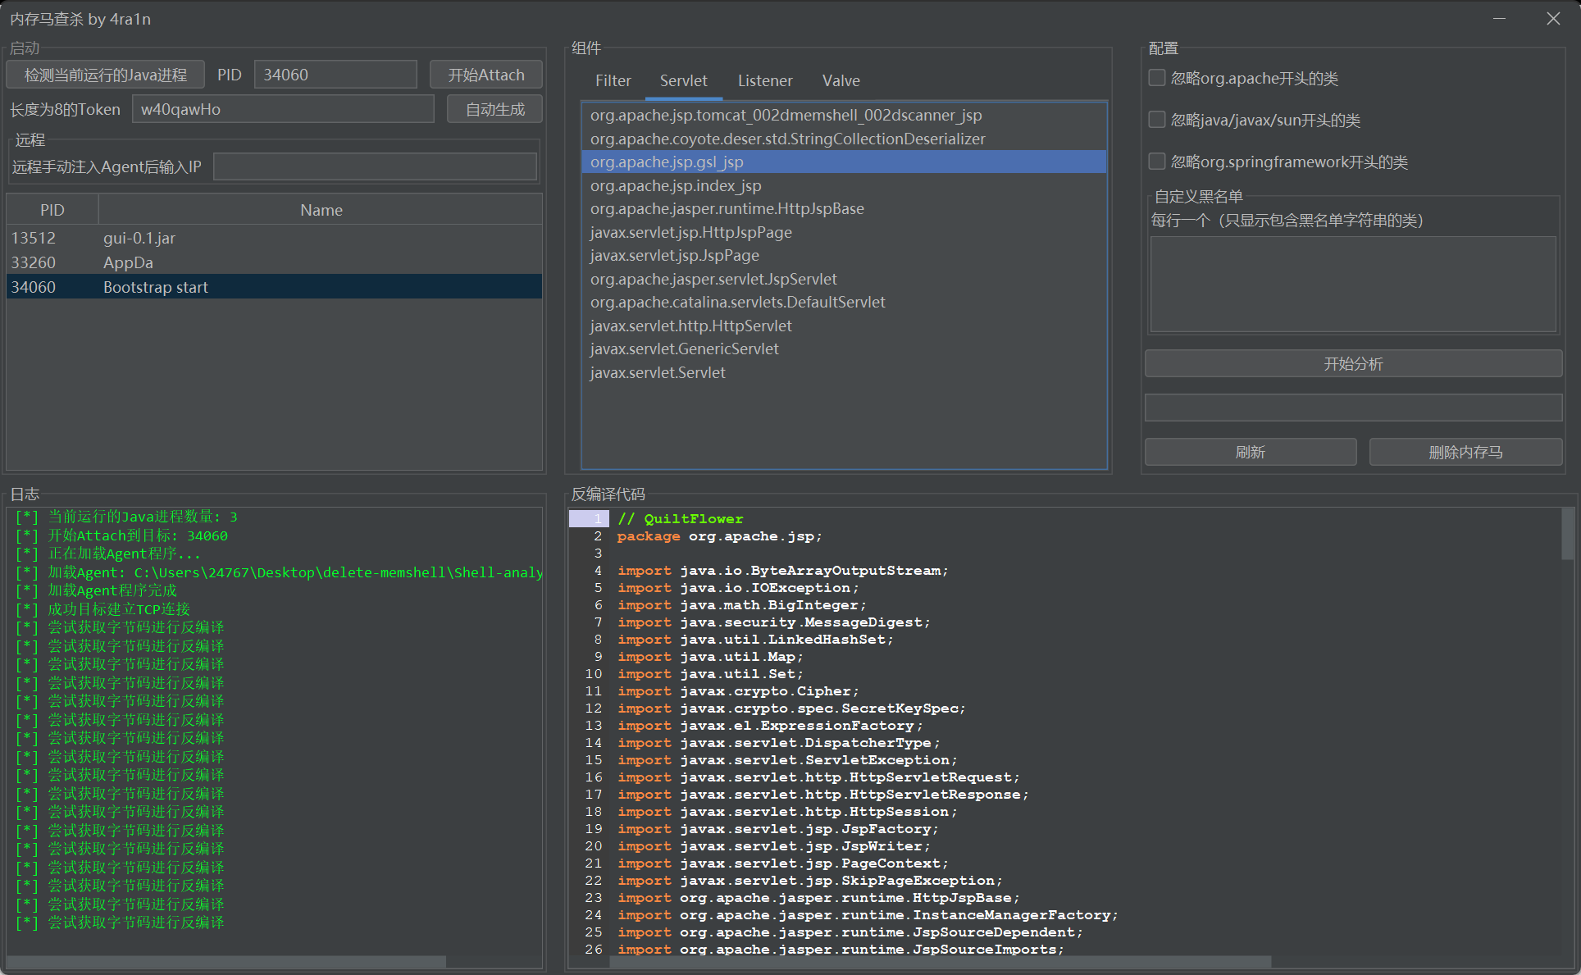
Task: Click the 自动生成 token button
Action: (x=494, y=109)
